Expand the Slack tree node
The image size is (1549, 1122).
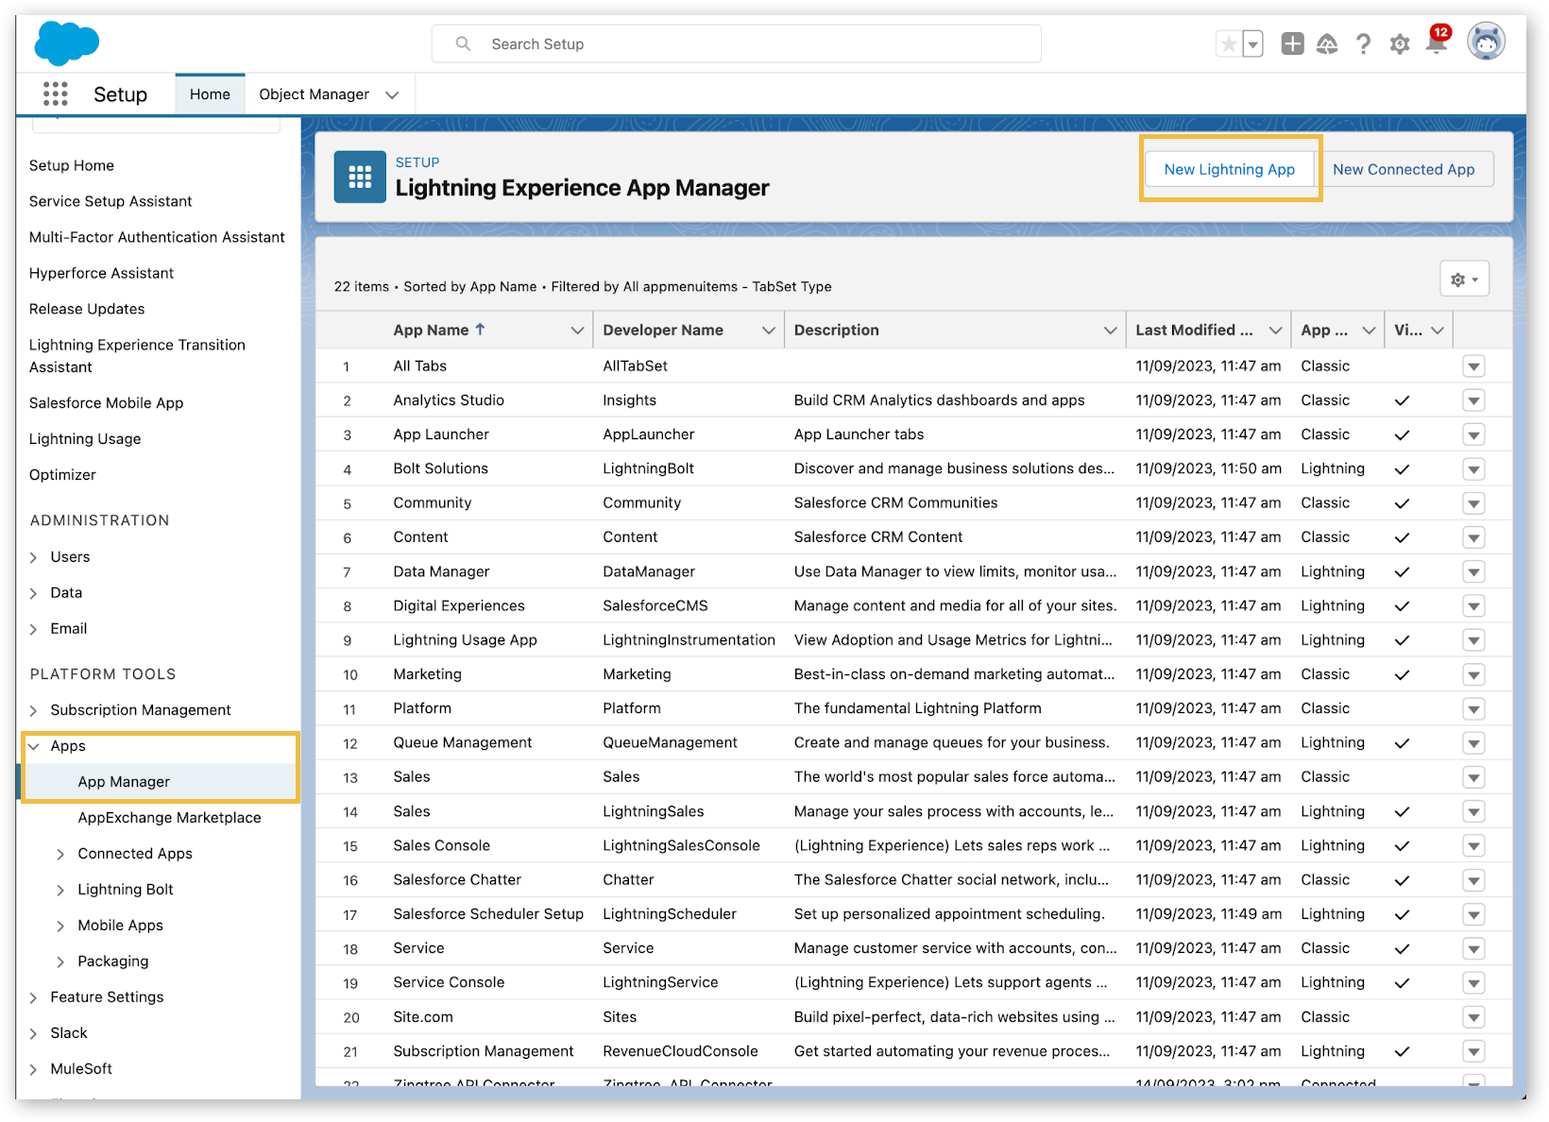click(x=34, y=1033)
